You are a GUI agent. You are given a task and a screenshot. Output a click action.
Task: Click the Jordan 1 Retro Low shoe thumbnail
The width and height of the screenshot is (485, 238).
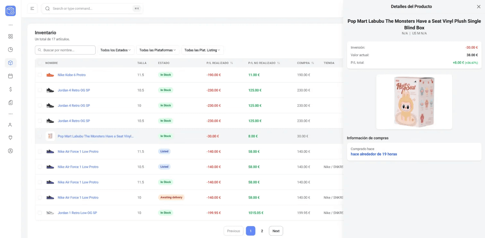[x=50, y=213]
